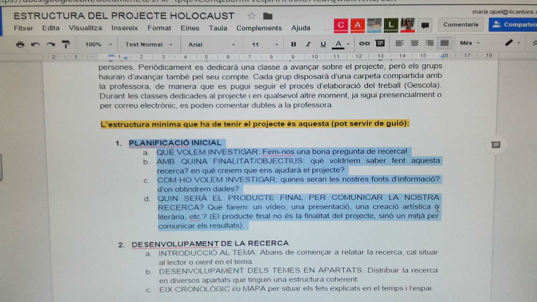Screen dimensions: 537x302
Task: Open the chat bubble icon
Action: 425,25
